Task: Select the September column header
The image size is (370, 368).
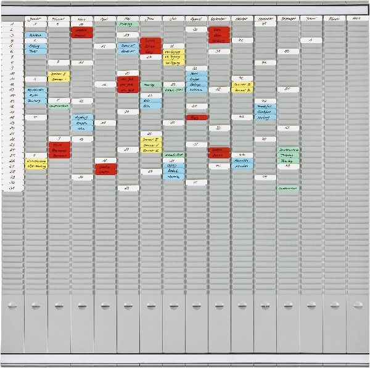Action: coord(219,19)
